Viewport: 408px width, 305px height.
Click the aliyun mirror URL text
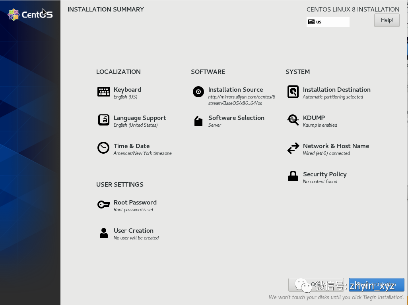pyautogui.click(x=243, y=100)
